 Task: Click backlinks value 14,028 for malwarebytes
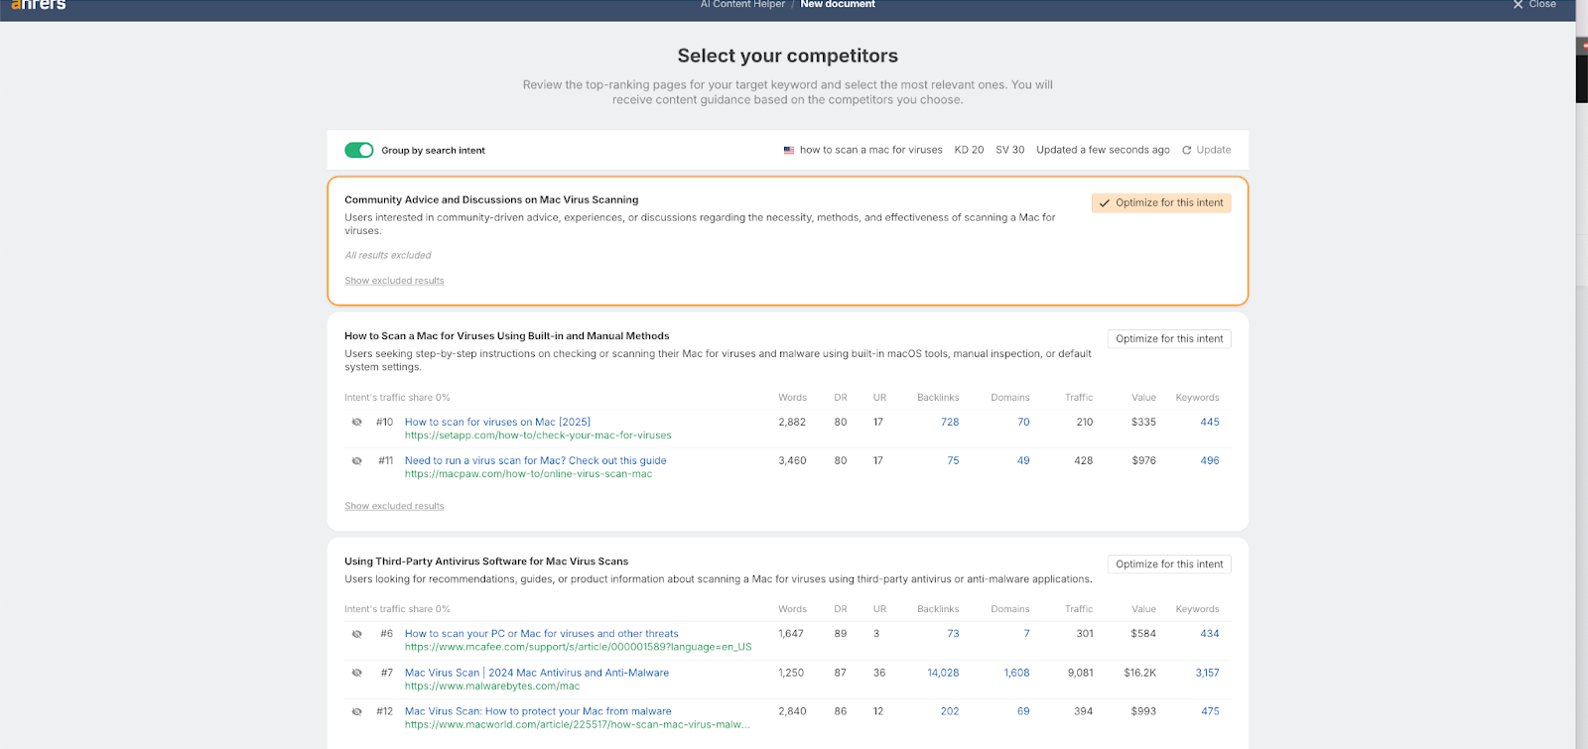pos(943,673)
